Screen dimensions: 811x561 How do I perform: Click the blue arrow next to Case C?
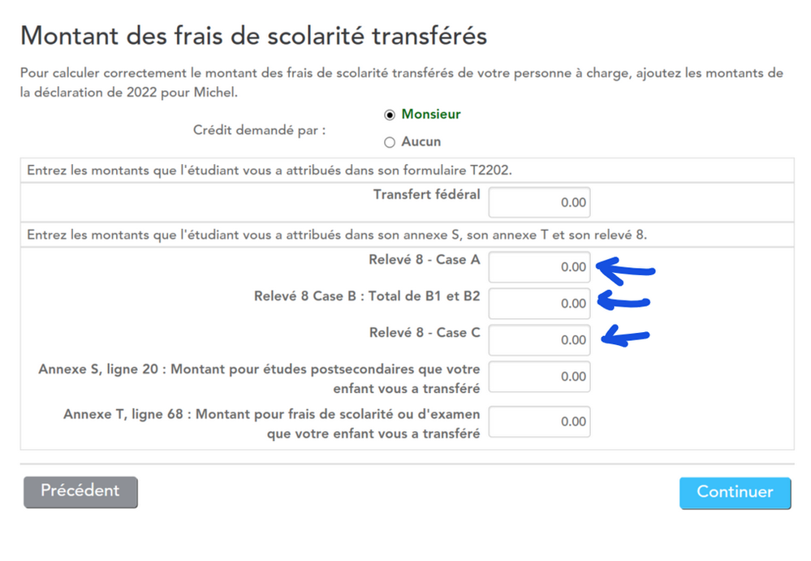pyautogui.click(x=625, y=336)
